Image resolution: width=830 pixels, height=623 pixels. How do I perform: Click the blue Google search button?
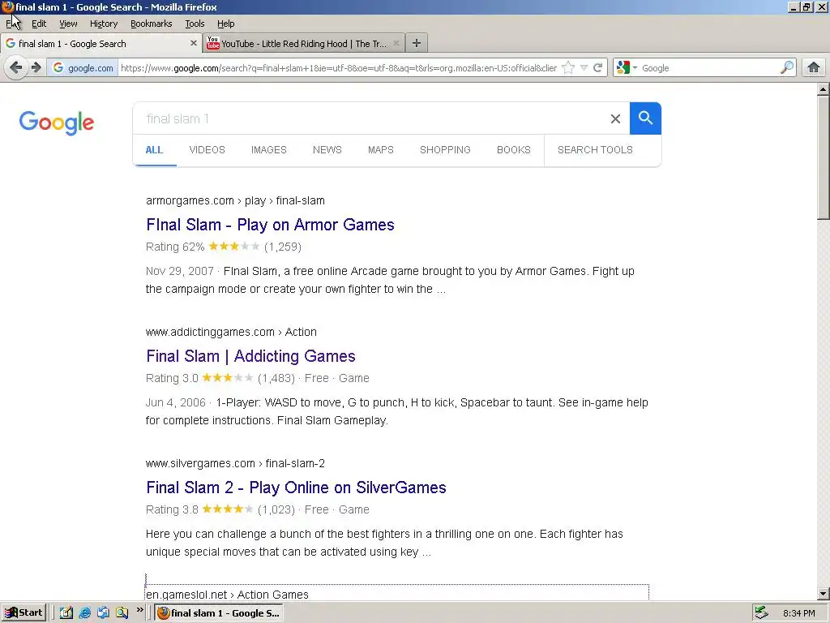click(645, 118)
